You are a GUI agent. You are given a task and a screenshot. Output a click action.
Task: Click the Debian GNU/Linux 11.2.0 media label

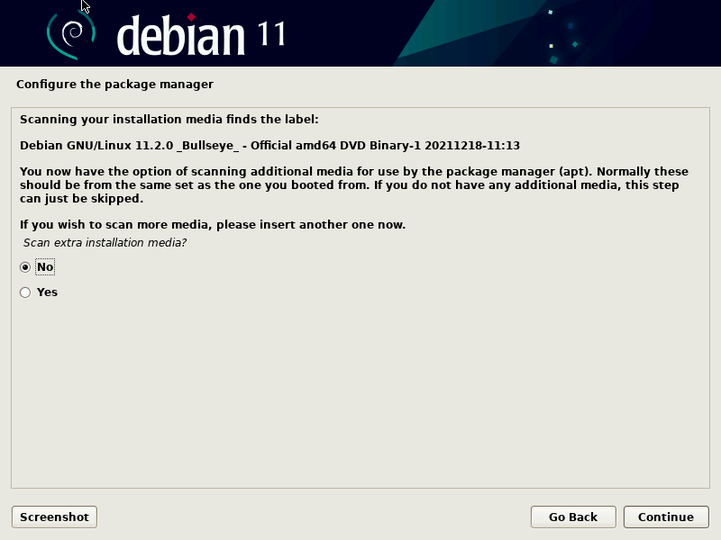point(269,145)
